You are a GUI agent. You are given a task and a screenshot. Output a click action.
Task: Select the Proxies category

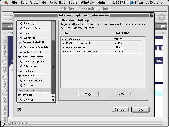(34, 85)
